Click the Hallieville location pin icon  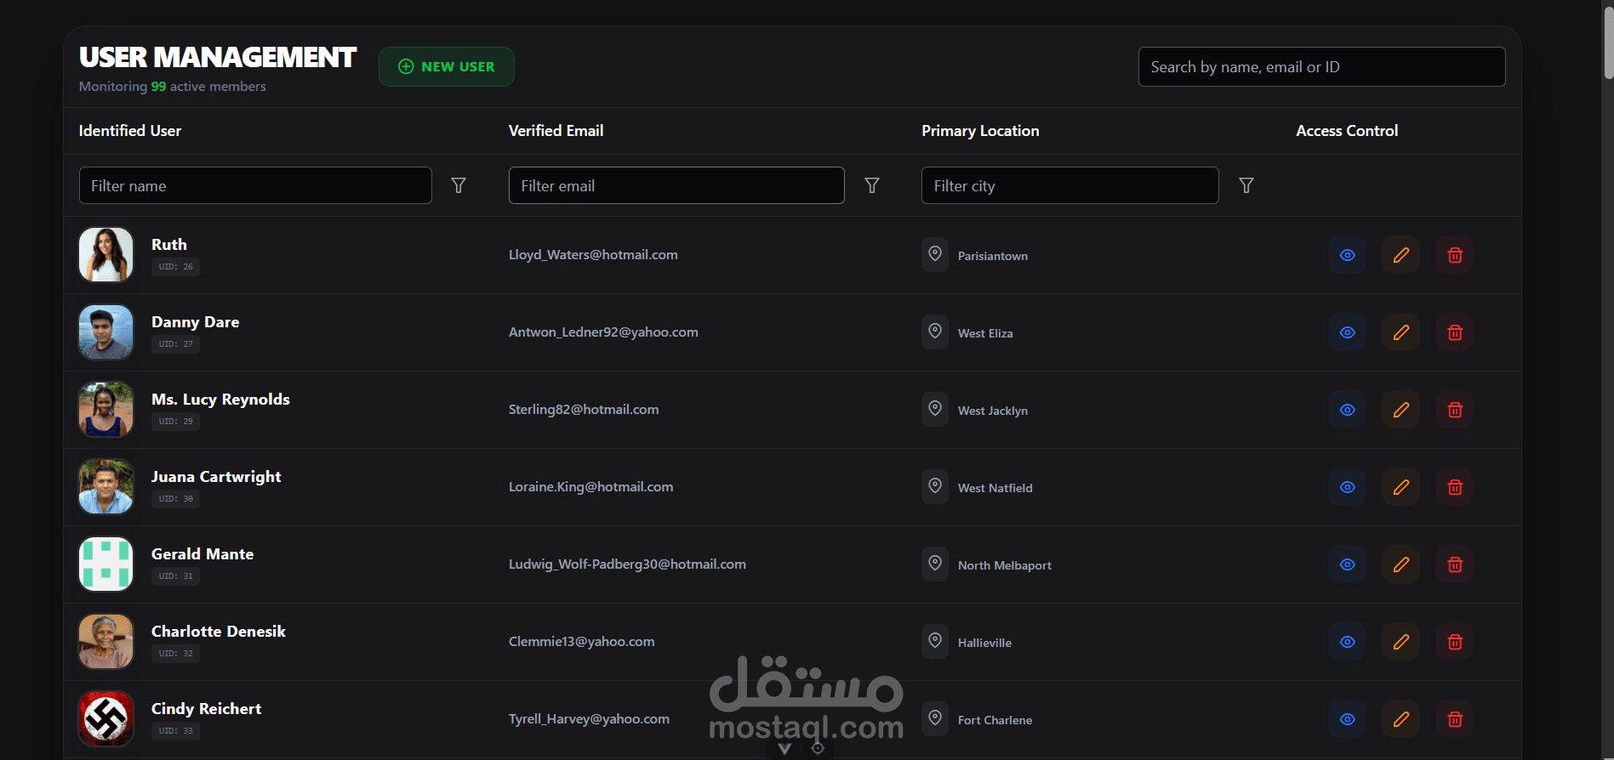(x=935, y=641)
